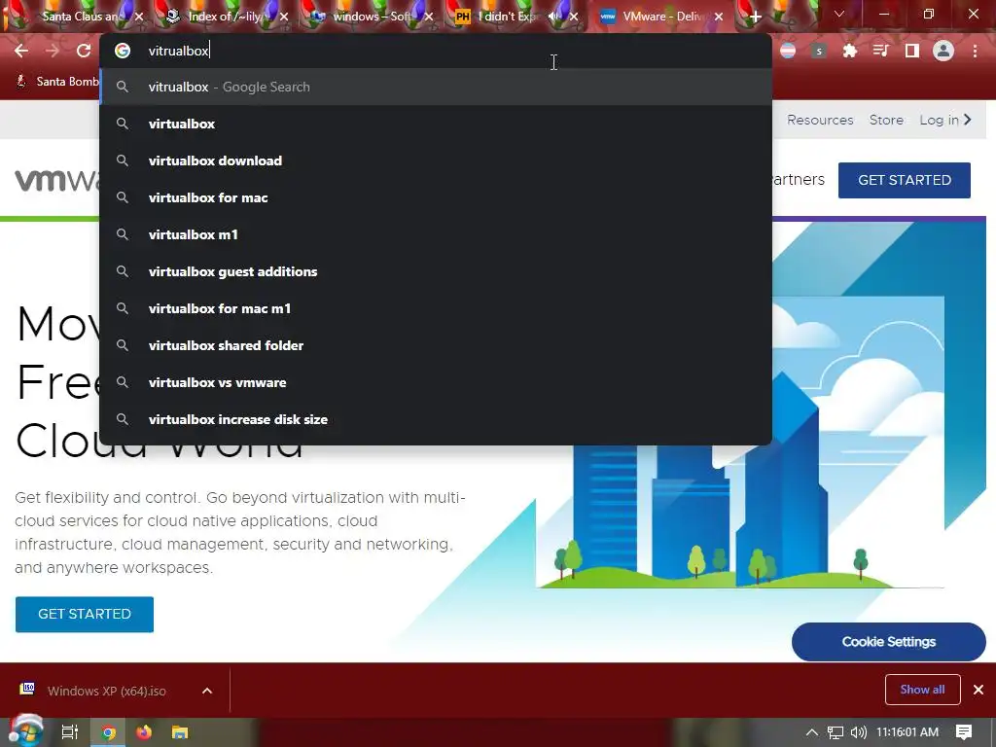The height and width of the screenshot is (747, 996).
Task: Switch to the 'Santa Claus an' tab
Action: pos(82,17)
